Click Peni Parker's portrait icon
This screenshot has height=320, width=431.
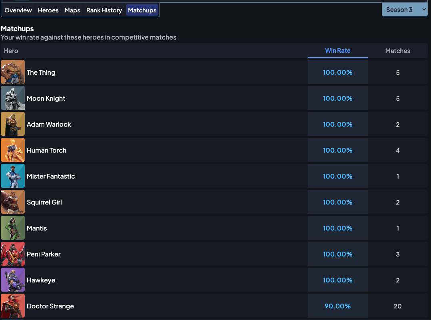pos(13,254)
